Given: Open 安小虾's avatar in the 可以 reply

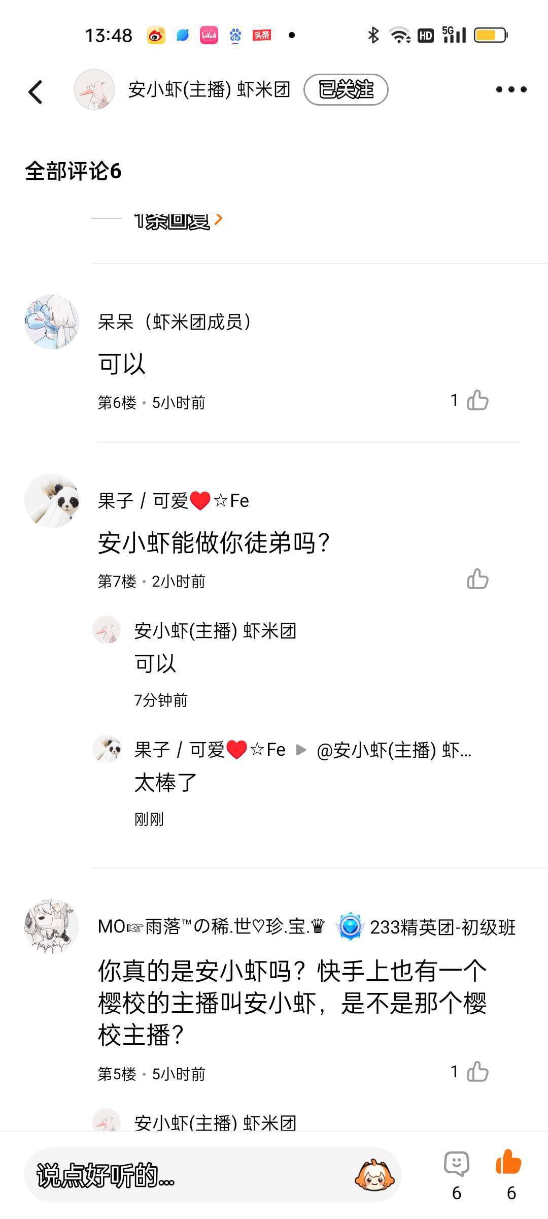Looking at the screenshot, I should pos(107,630).
